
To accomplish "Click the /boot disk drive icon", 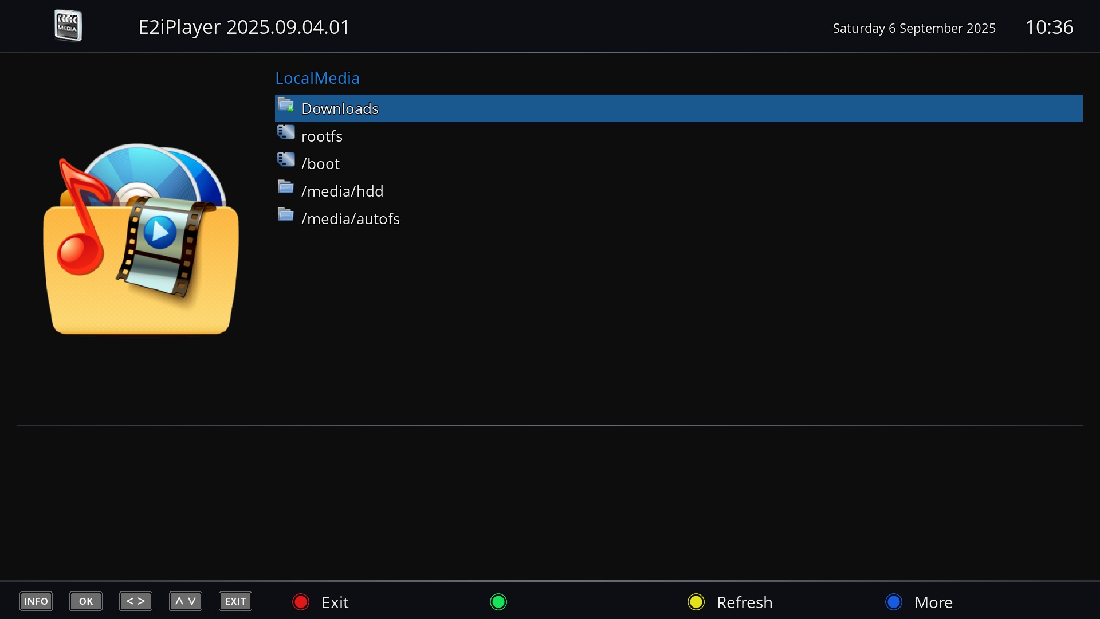I will click(x=285, y=159).
